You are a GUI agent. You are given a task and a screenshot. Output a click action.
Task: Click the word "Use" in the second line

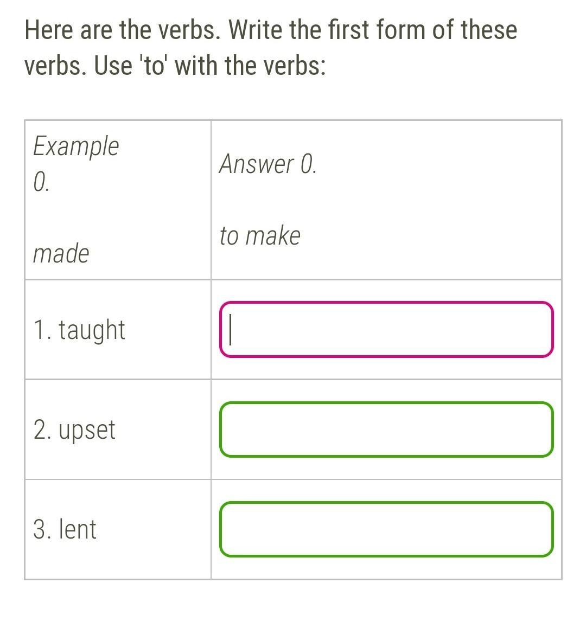(x=113, y=66)
